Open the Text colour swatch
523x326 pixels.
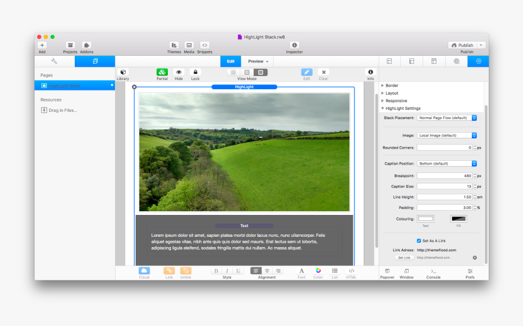click(426, 219)
